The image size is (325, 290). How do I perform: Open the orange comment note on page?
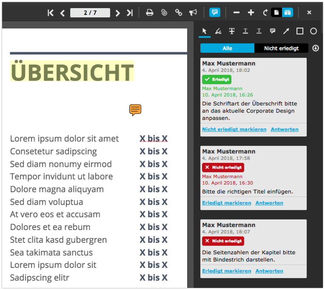[135, 110]
